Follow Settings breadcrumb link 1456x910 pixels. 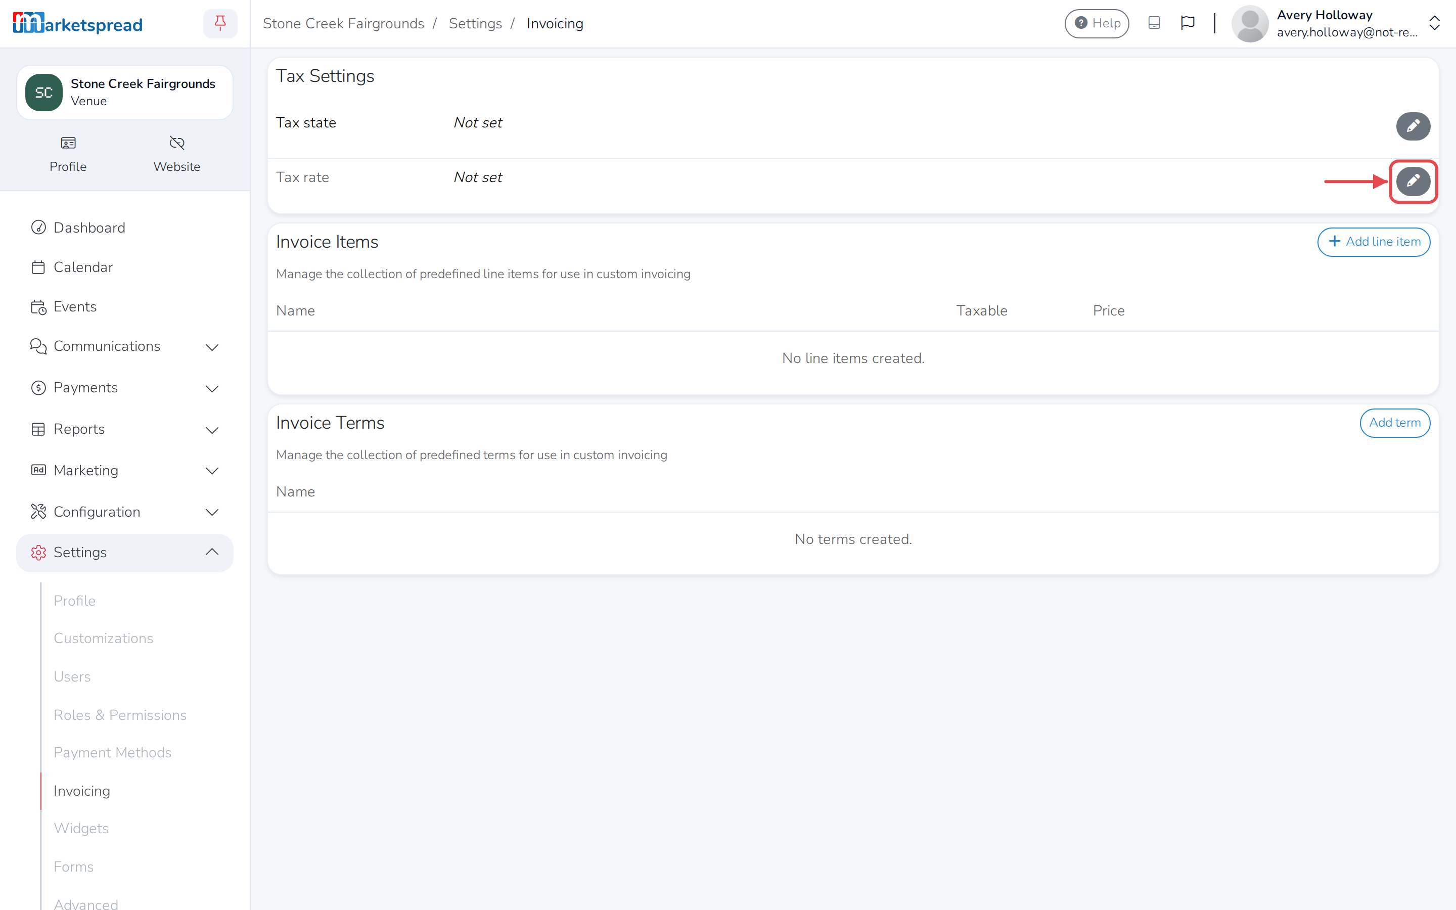tap(475, 23)
